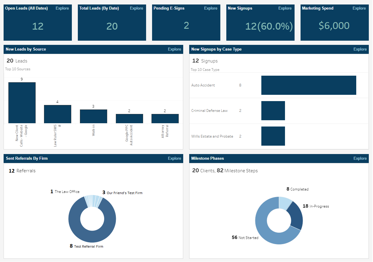This screenshot has width=373, height=262.
Task: Click the Wills Estate and Probate bar
Action: 273,136
